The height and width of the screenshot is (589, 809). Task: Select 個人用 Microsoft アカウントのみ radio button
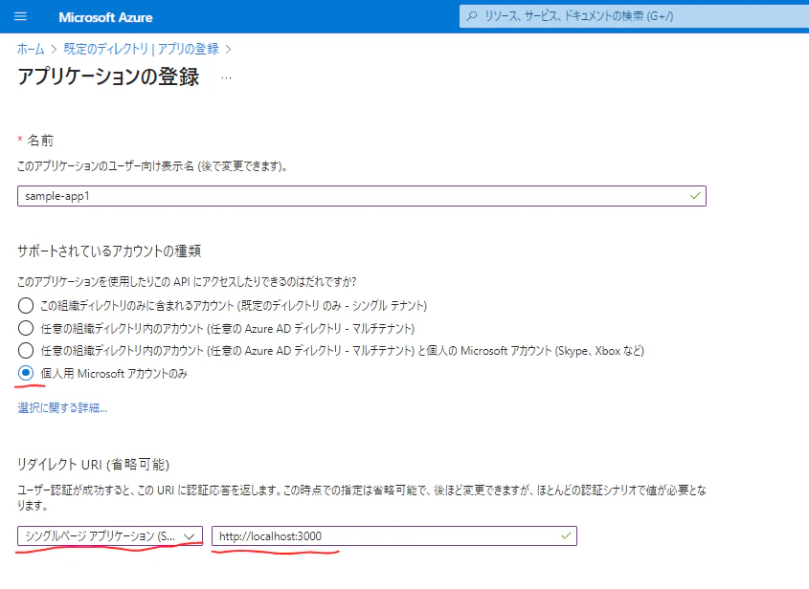(25, 373)
